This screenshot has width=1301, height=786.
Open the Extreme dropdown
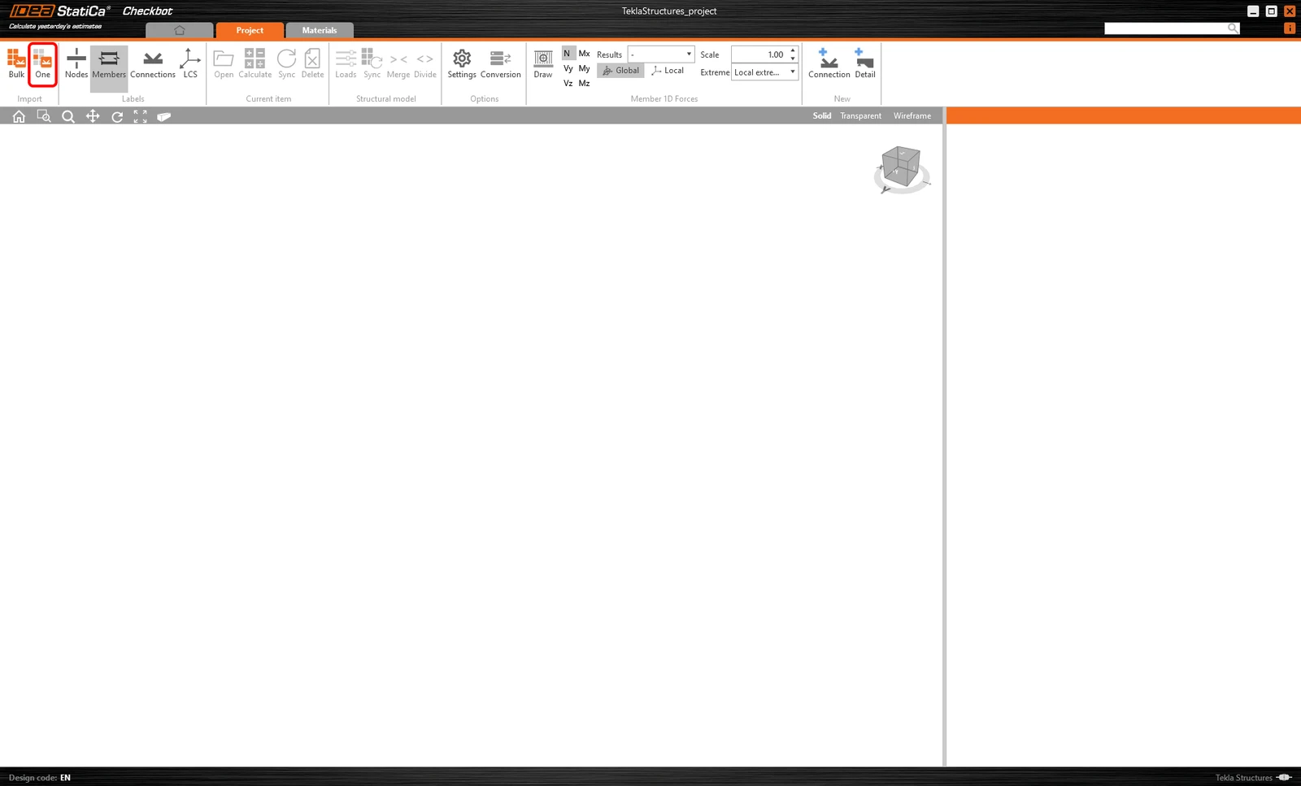(764, 72)
